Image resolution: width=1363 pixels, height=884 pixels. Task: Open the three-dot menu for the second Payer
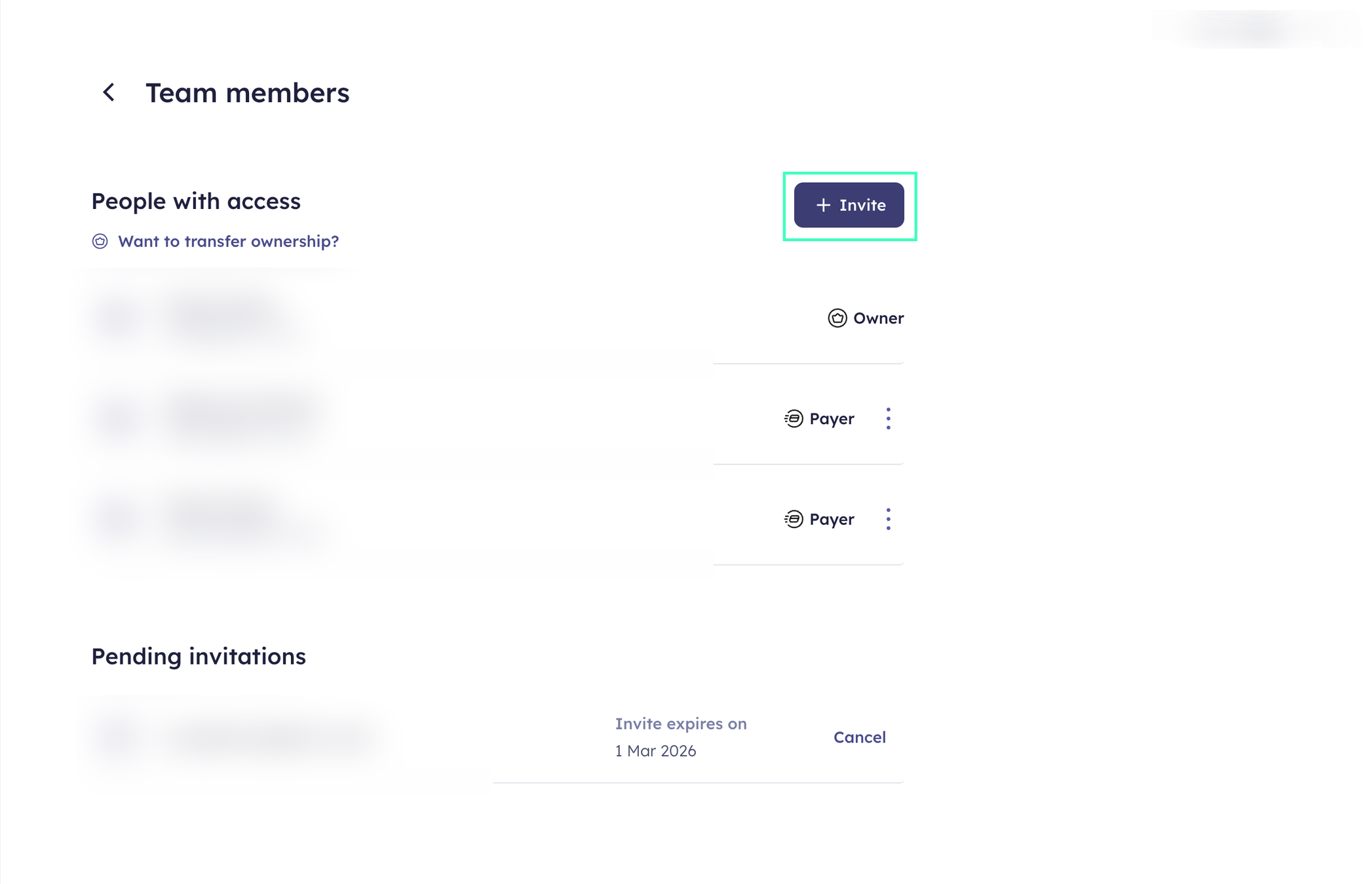point(889,519)
